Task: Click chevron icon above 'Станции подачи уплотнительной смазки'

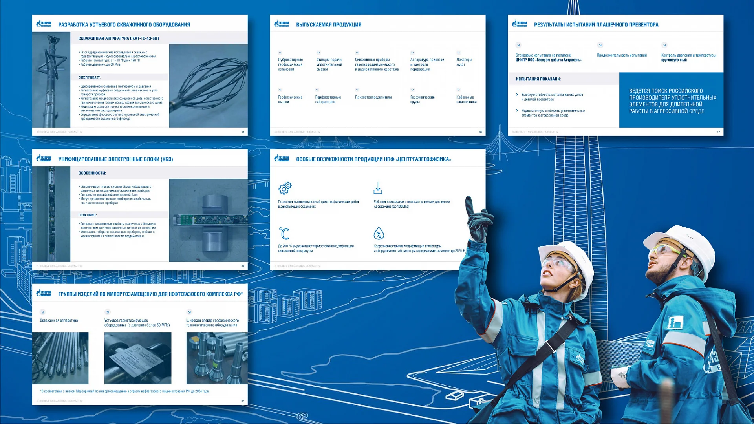Action: point(318,53)
